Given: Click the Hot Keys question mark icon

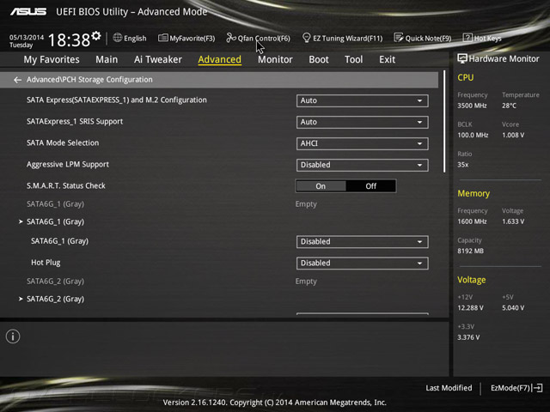Looking at the screenshot, I should tap(467, 38).
